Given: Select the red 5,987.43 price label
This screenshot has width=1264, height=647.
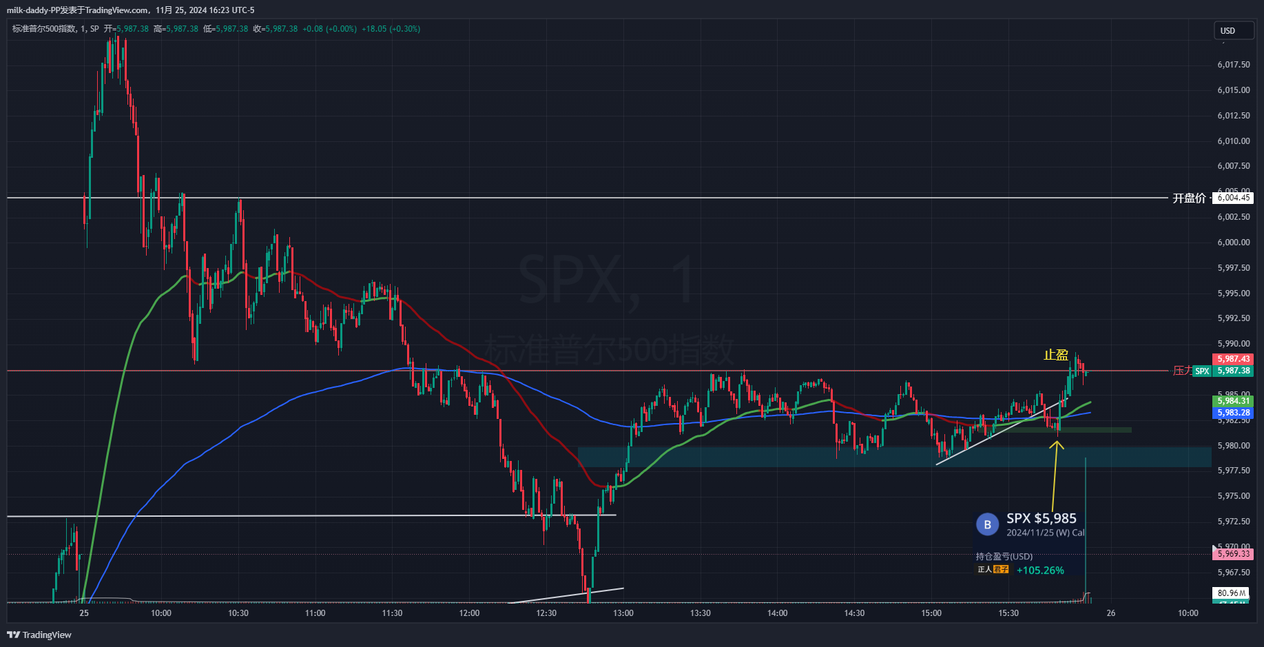Looking at the screenshot, I should pos(1233,359).
